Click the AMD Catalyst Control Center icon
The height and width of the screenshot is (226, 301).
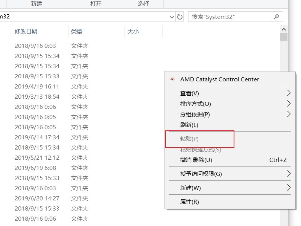(172, 79)
